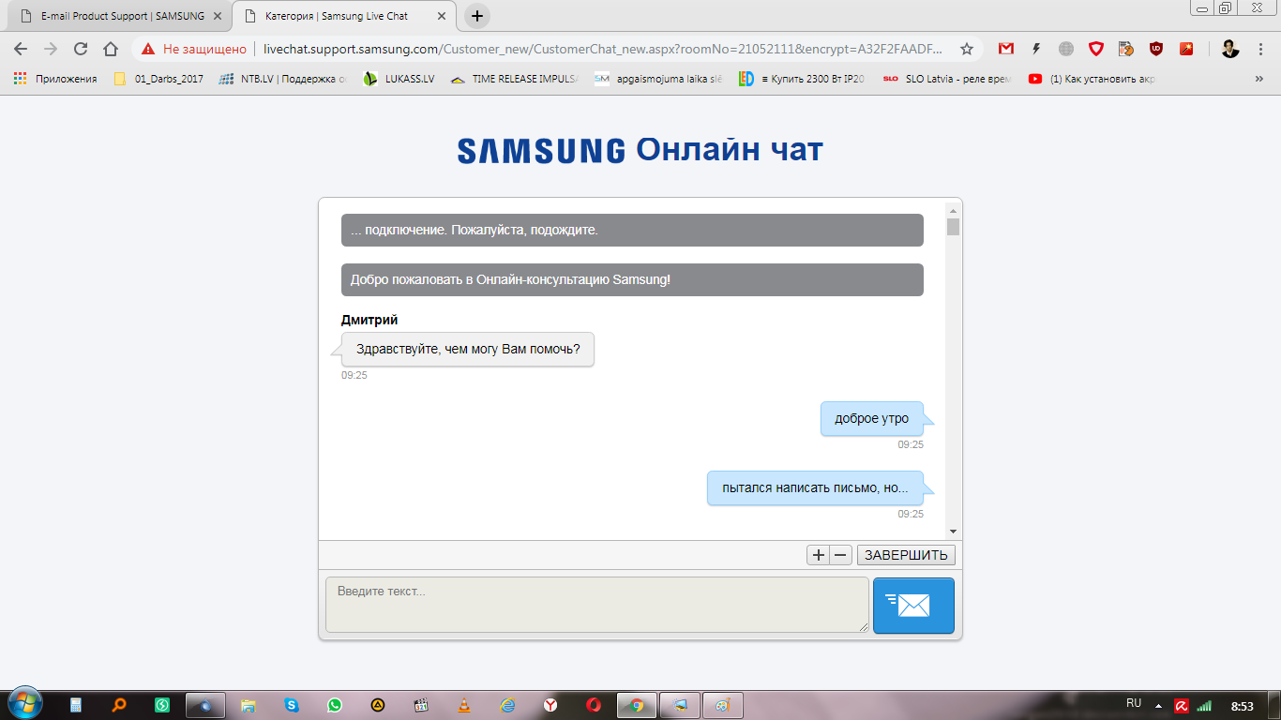This screenshot has height=720, width=1281.
Task: Expand the hidden bookmarks chevron
Action: pos(1258,79)
